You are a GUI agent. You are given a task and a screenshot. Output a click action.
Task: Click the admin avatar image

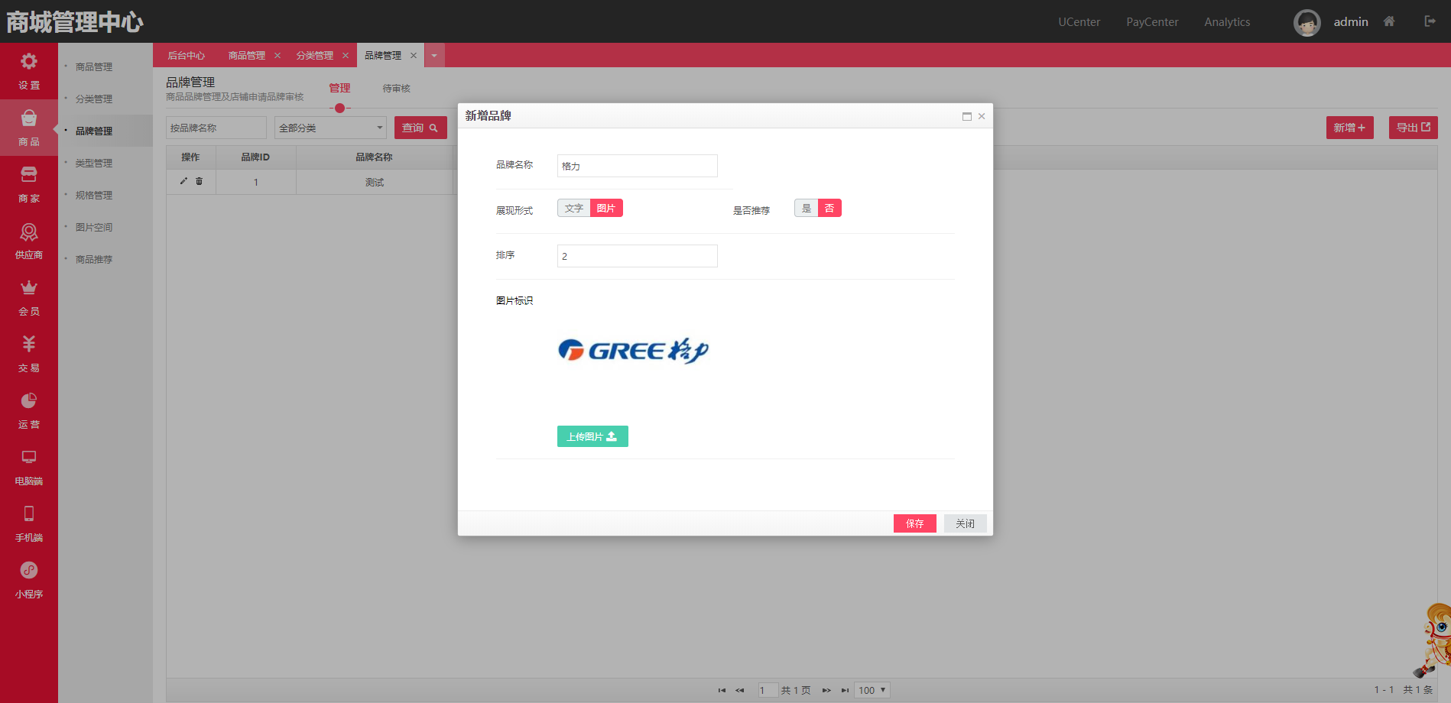1307,22
